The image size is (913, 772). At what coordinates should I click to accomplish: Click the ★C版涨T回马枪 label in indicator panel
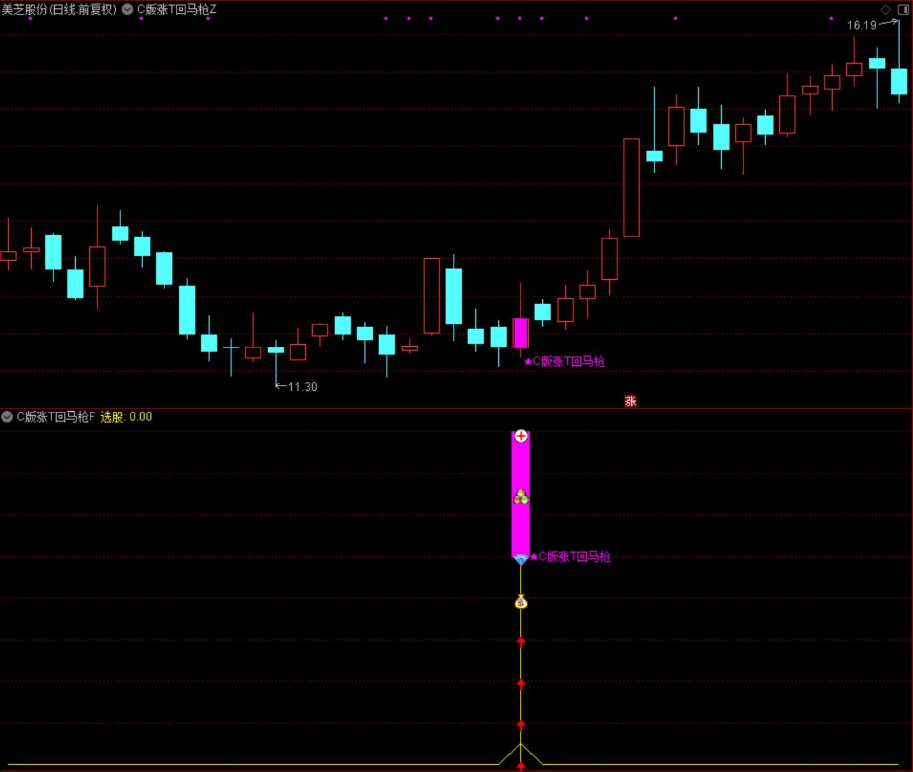pyautogui.click(x=570, y=557)
